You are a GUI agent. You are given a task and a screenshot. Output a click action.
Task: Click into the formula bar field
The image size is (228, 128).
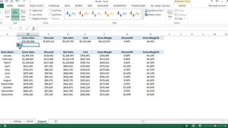click(133, 28)
